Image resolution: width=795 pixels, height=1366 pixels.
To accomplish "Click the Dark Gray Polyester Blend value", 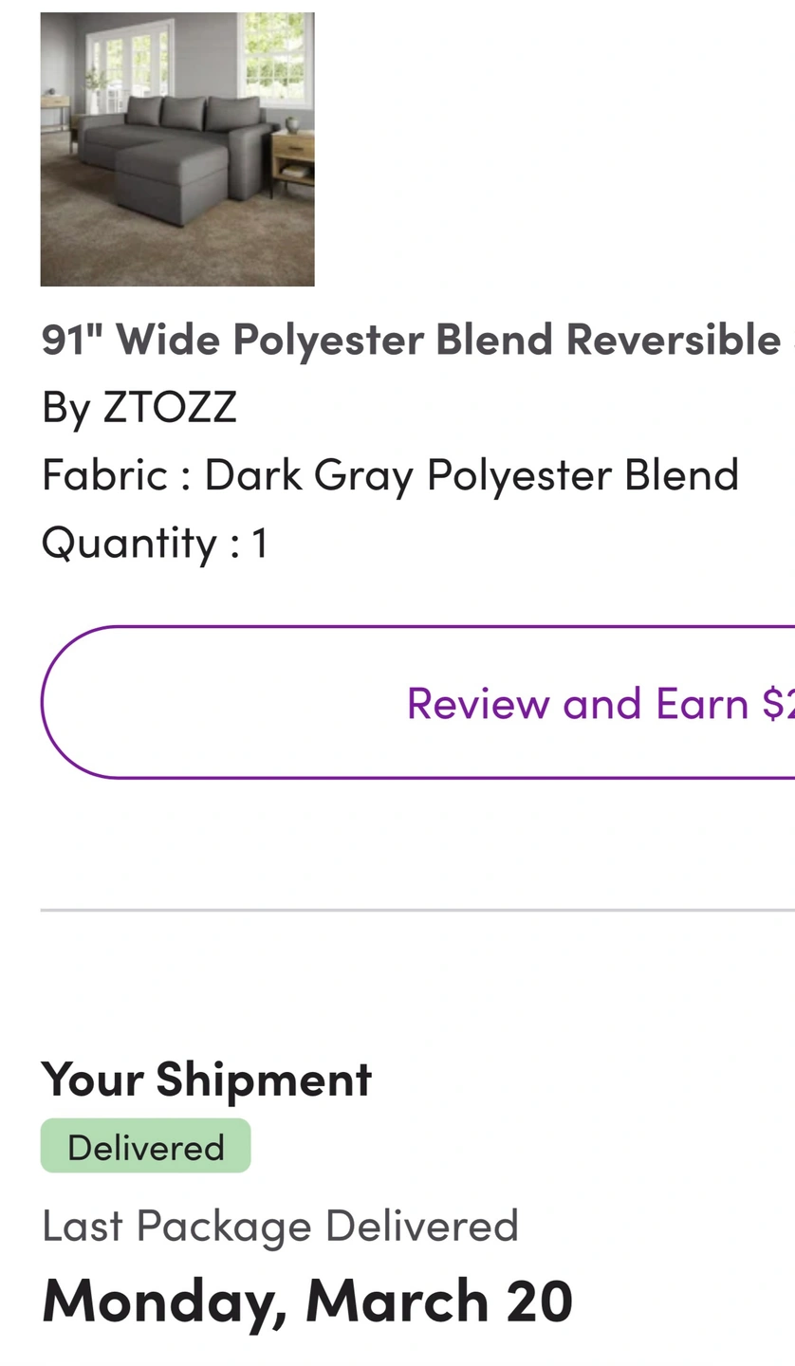I will (x=471, y=474).
